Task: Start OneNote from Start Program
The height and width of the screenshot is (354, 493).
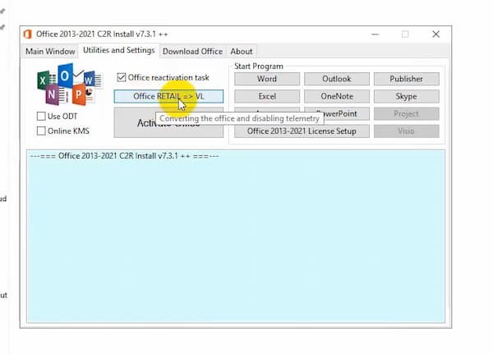Action: tap(337, 96)
